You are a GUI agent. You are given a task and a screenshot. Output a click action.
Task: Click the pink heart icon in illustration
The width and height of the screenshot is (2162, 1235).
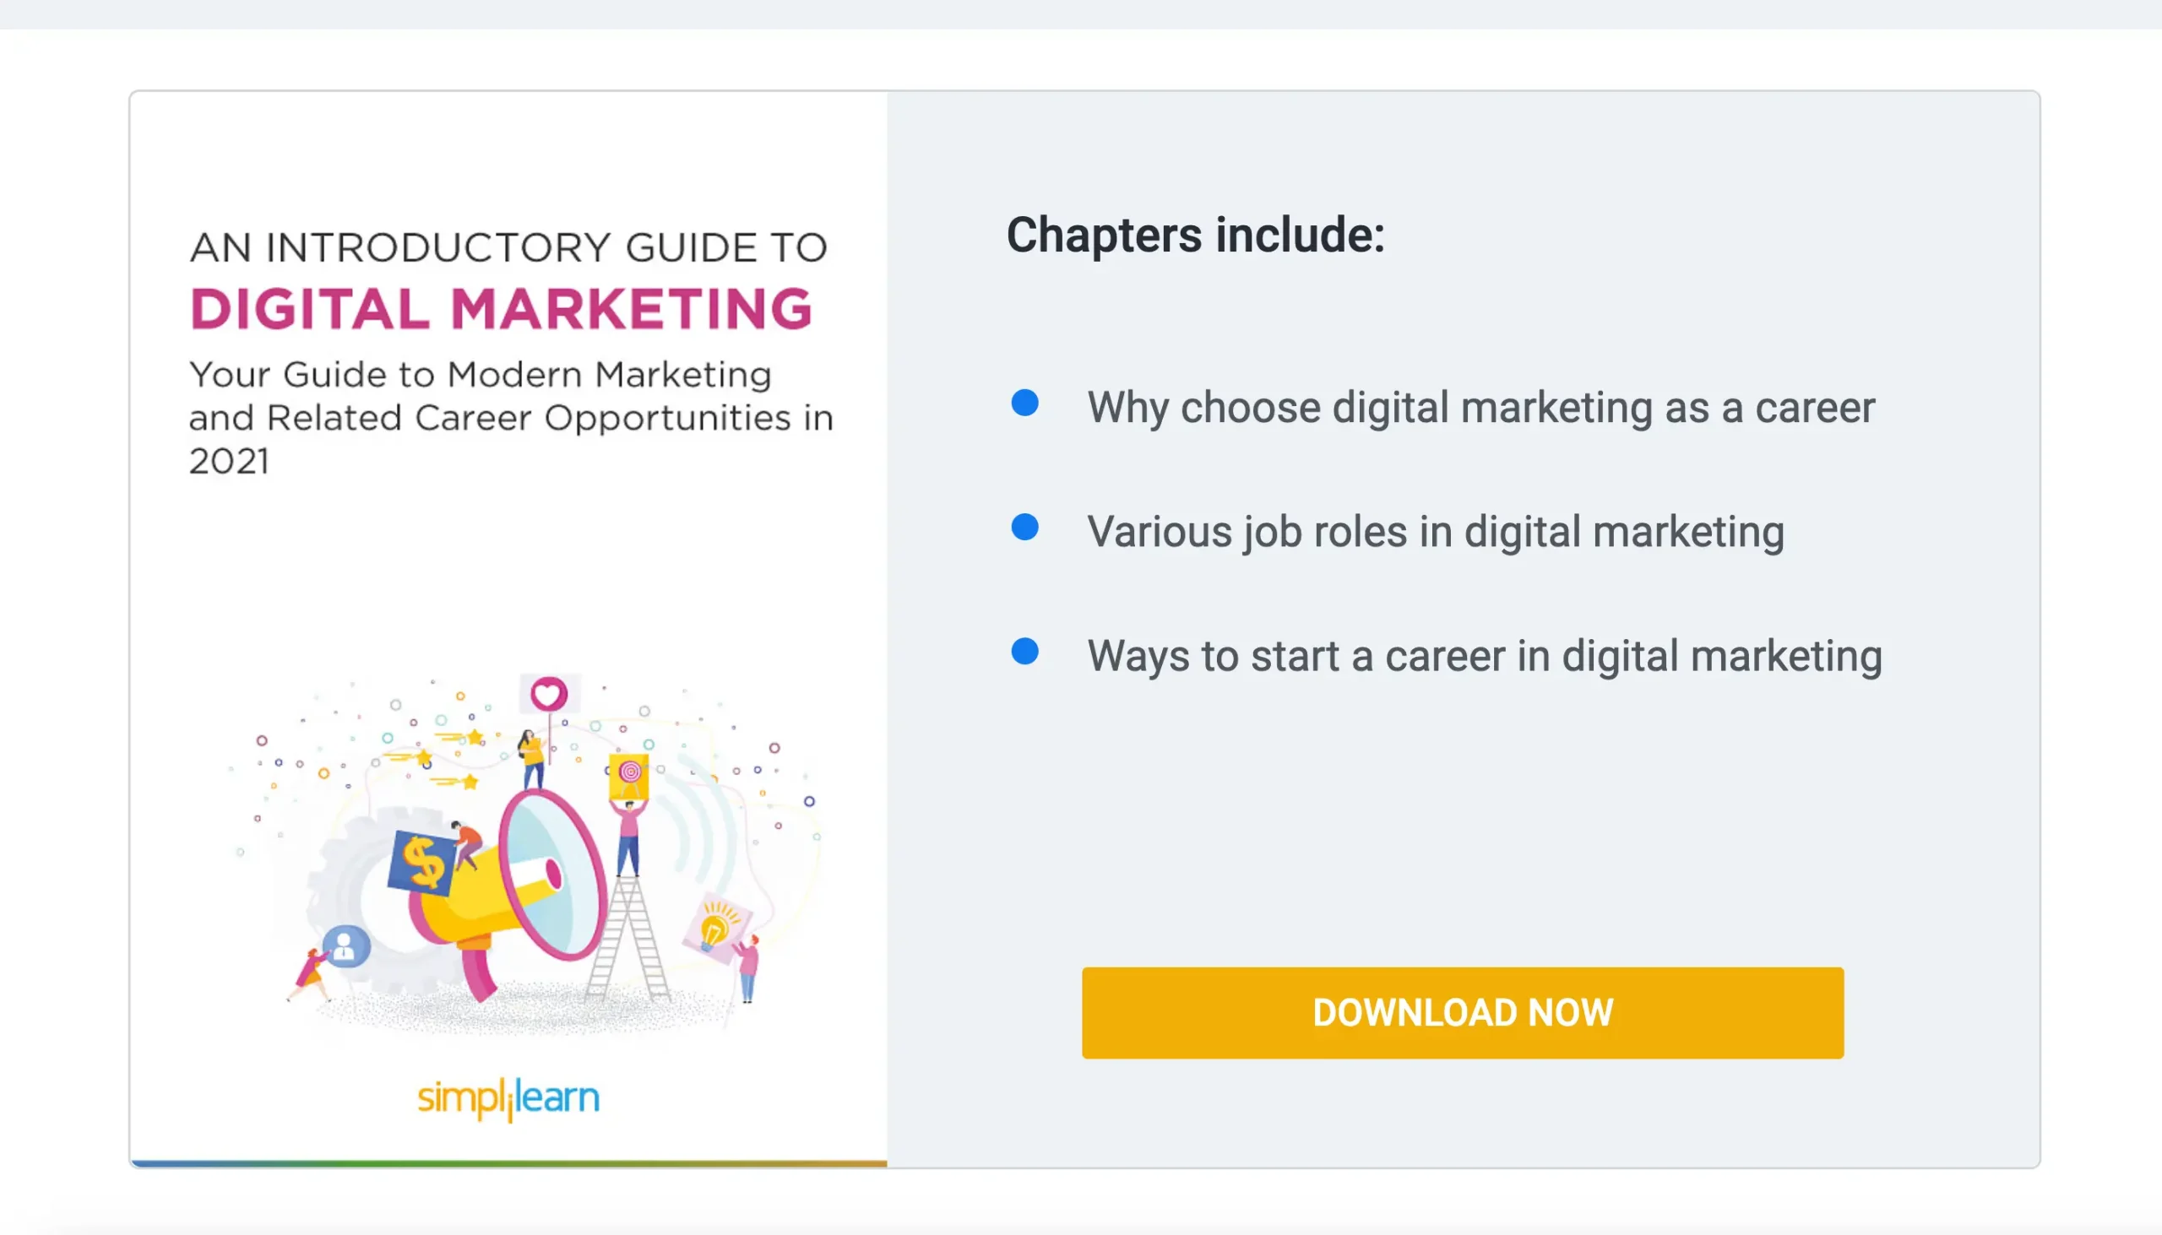point(548,695)
